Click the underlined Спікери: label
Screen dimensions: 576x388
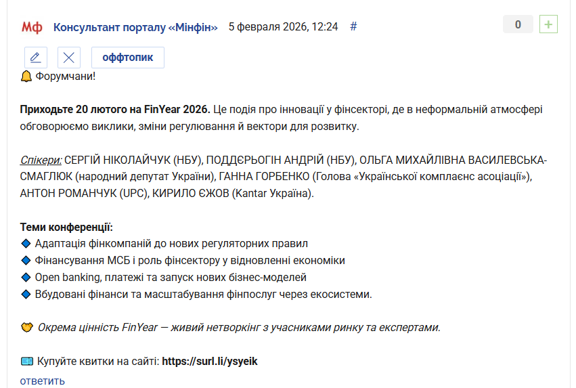[41, 160]
